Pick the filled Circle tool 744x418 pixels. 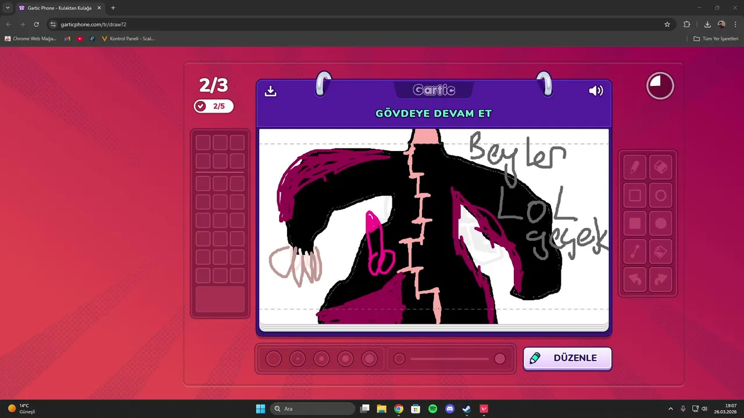point(661,224)
